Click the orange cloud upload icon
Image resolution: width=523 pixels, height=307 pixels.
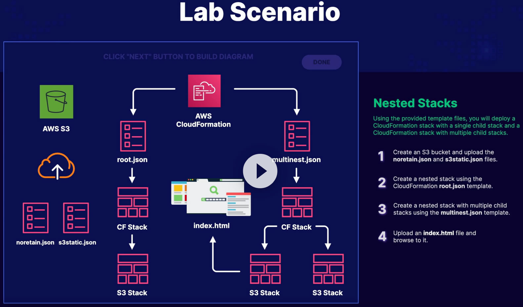(57, 166)
